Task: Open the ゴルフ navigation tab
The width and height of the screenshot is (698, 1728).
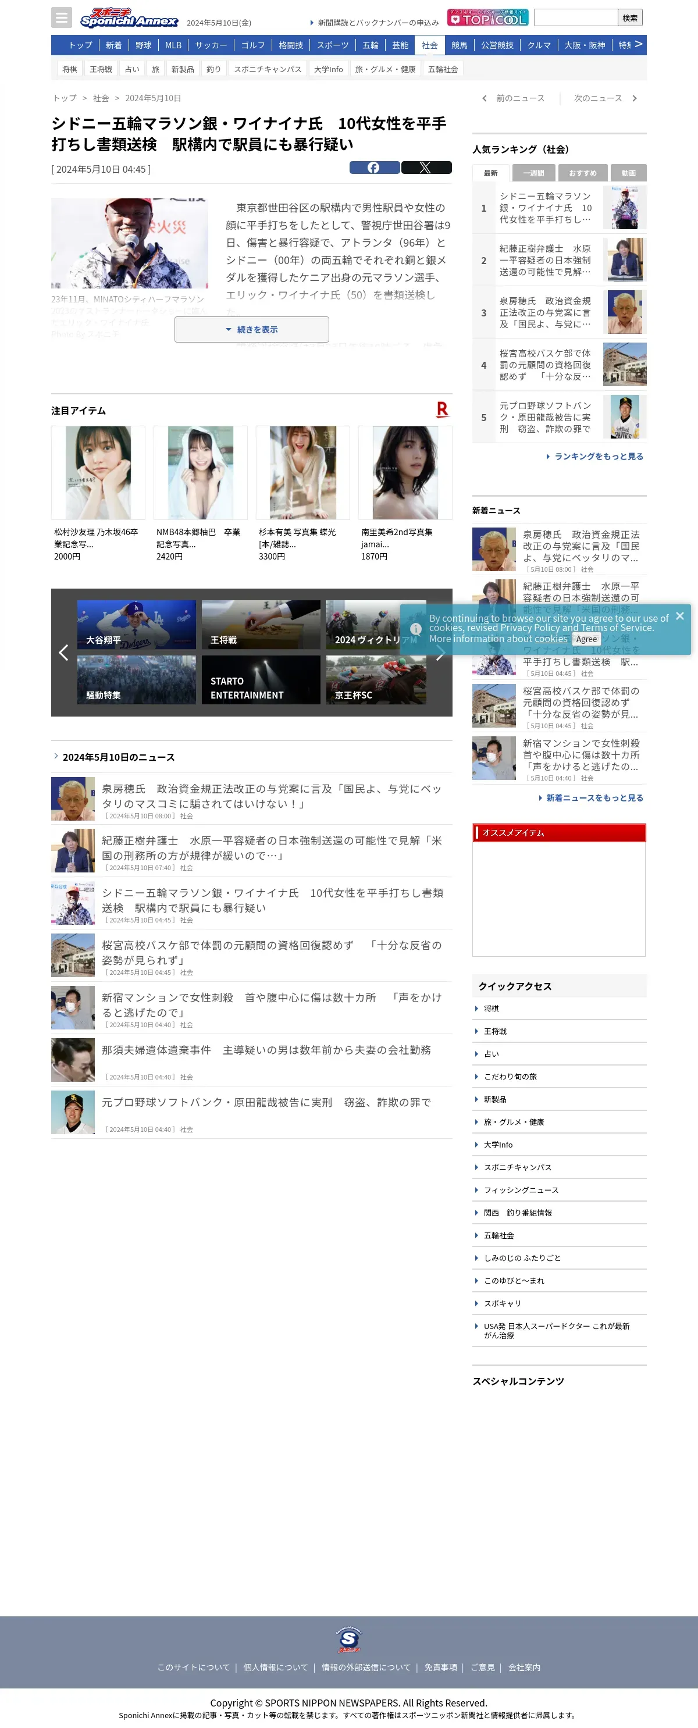Action: point(253,45)
